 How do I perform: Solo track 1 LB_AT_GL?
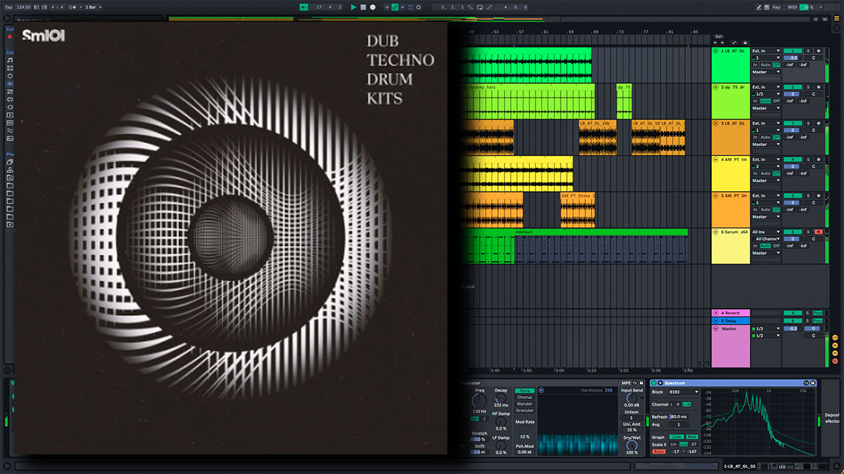click(808, 51)
